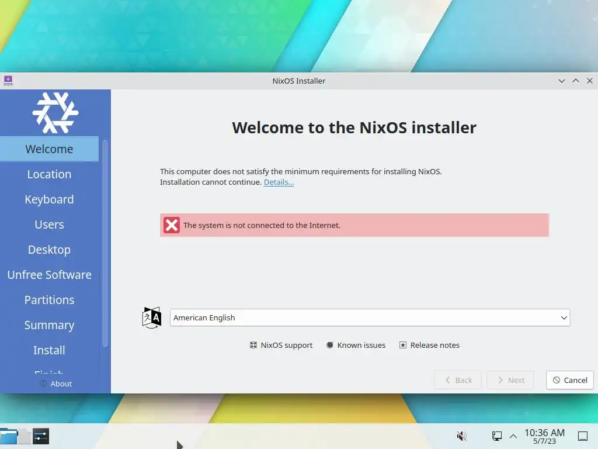Click the Show Desktop taskbar button
Screen dimensions: 598x449
[x=583, y=436]
